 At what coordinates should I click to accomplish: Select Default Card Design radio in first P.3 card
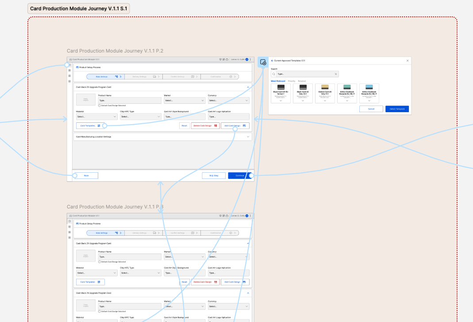point(100,261)
